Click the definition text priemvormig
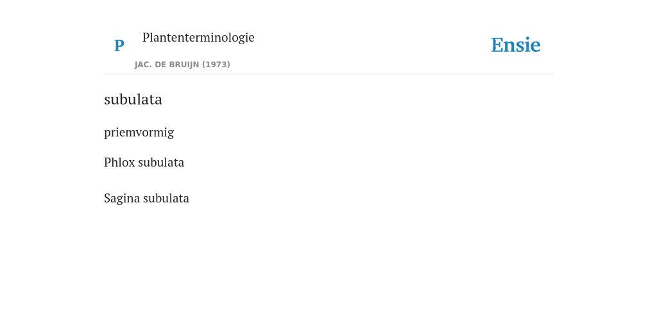Image resolution: width=657 pixels, height=328 pixels. tap(139, 133)
